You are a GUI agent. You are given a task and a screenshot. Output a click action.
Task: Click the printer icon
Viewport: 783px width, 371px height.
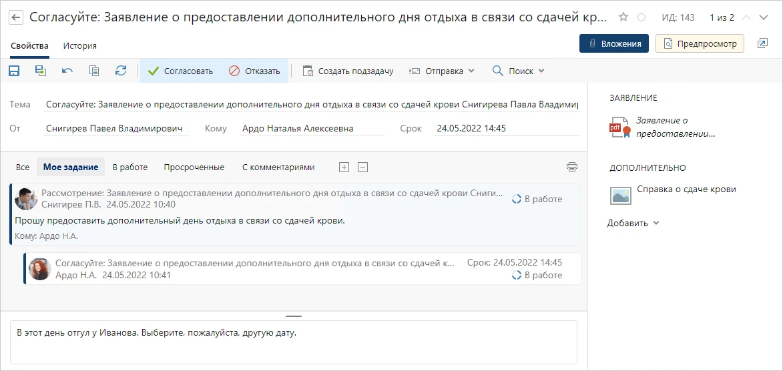coord(571,167)
